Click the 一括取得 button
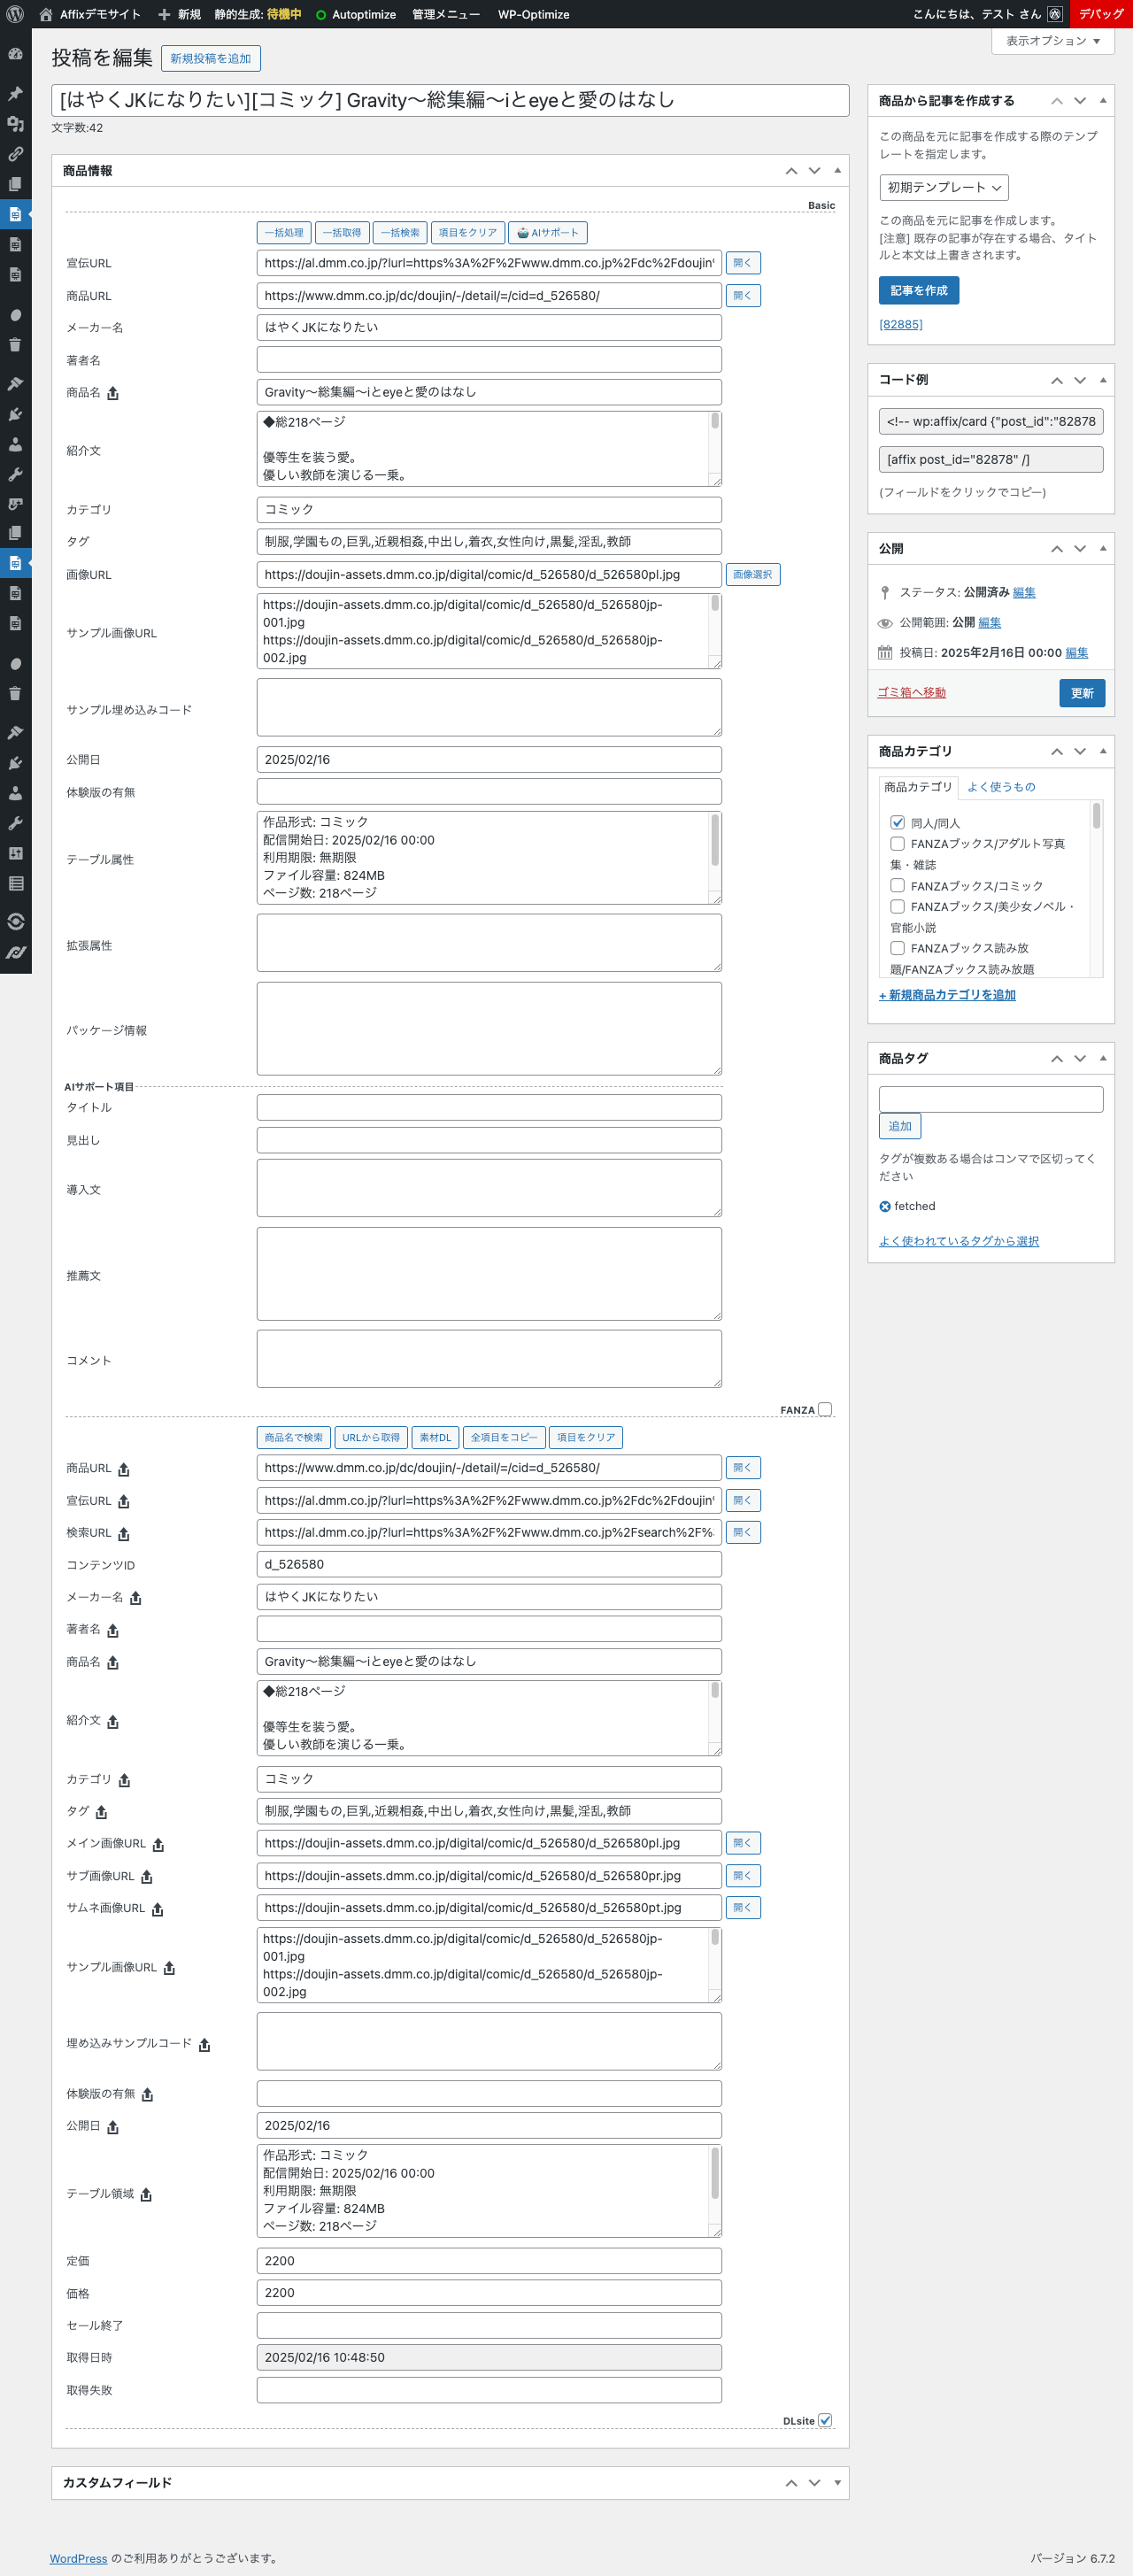1133x2576 pixels. coord(342,233)
